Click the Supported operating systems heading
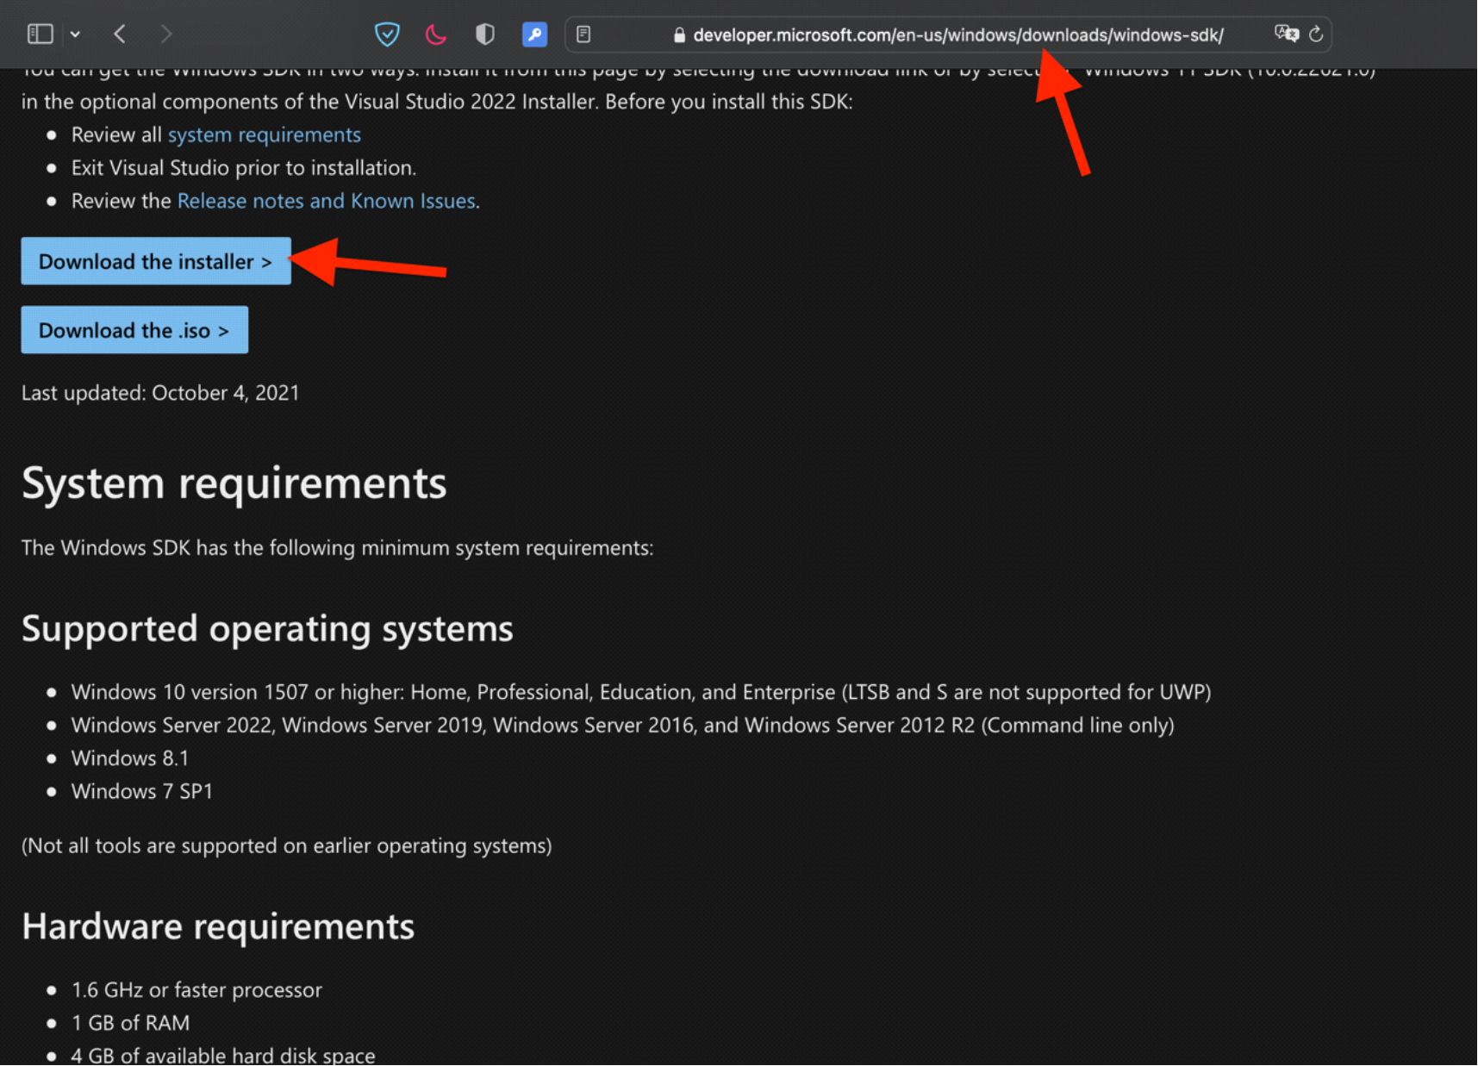The width and height of the screenshot is (1478, 1066). tap(267, 629)
